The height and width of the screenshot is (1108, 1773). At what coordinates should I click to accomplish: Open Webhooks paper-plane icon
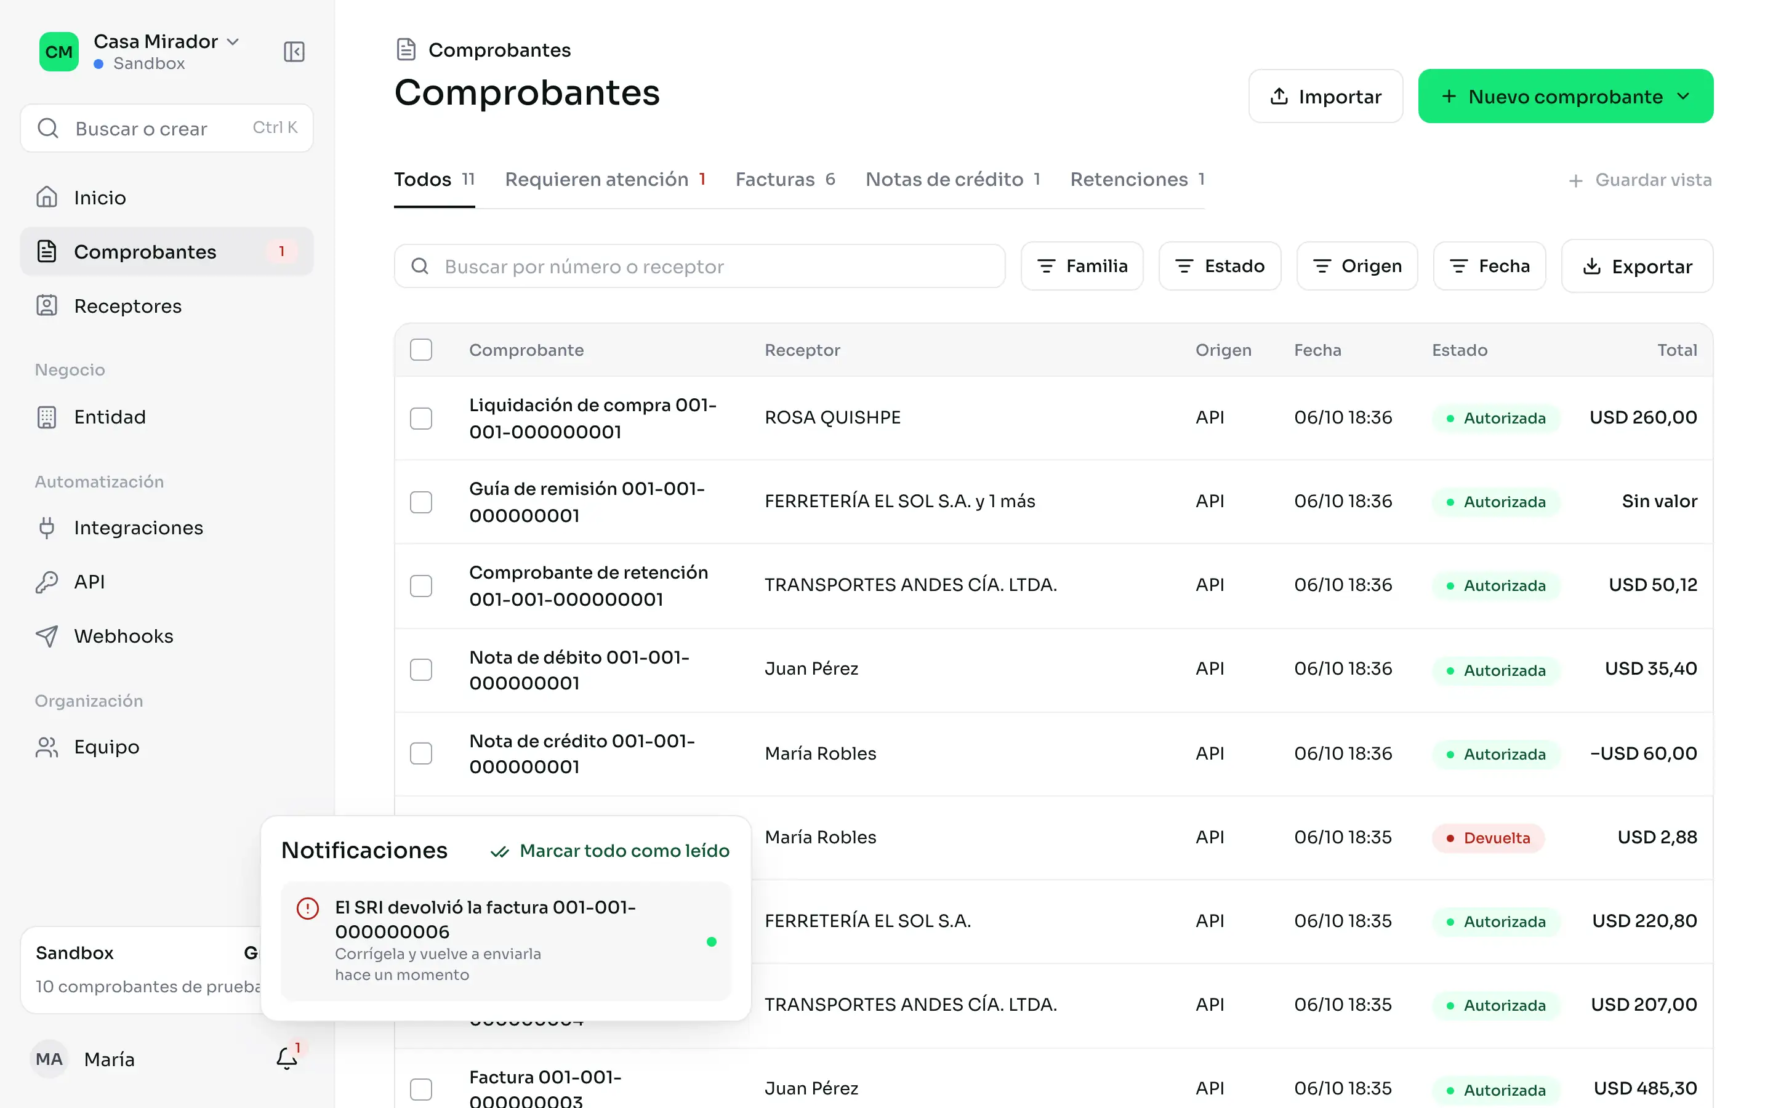click(47, 636)
